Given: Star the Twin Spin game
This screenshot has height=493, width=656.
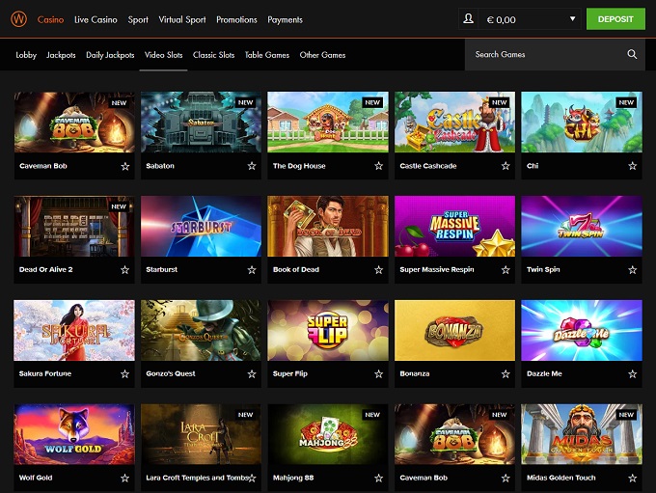Looking at the screenshot, I should point(632,270).
